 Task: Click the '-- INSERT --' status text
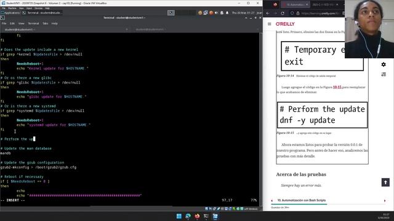pos(12,200)
